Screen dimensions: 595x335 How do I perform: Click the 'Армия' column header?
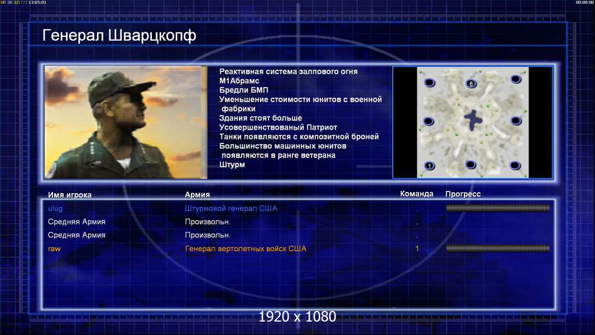click(198, 194)
